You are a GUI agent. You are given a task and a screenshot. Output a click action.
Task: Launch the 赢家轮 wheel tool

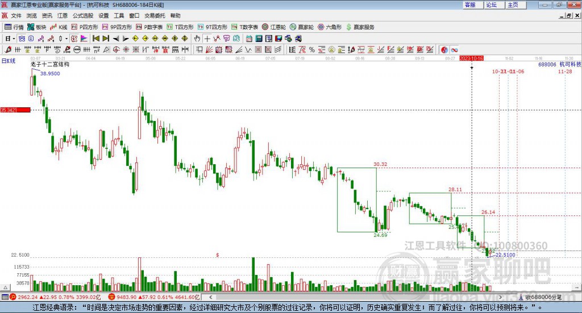pos(302,27)
